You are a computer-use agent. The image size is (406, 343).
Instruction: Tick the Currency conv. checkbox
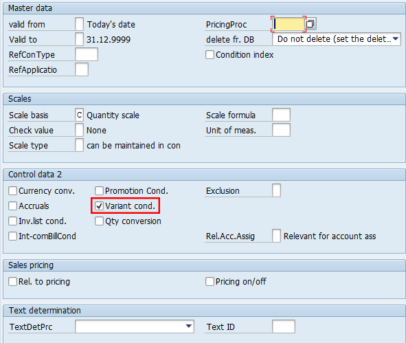tap(12, 190)
